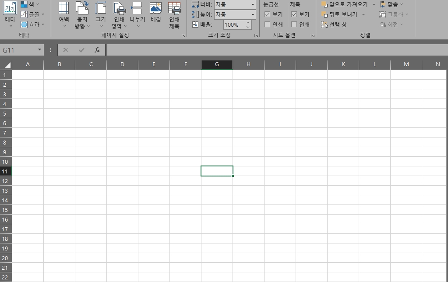The width and height of the screenshot is (448, 282).
Task: Click the cancel X icon in formula bar
Action: 66,50
